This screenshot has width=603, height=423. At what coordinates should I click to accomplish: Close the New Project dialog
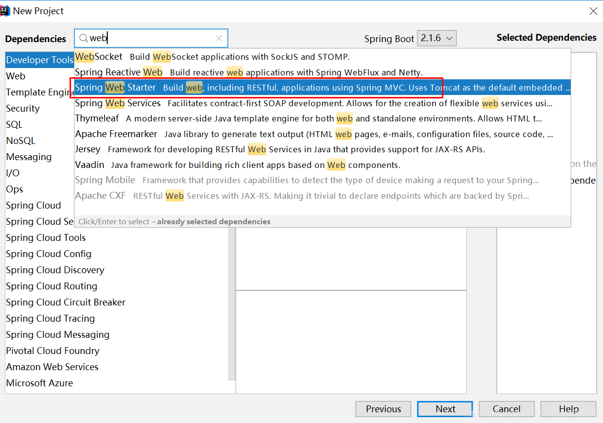593,11
